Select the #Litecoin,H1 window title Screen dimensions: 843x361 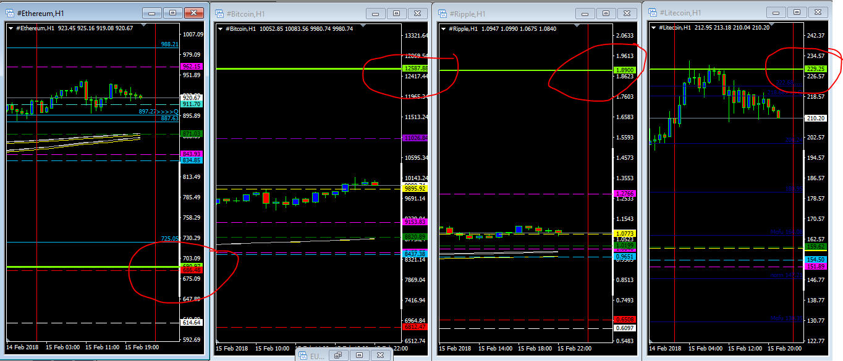(680, 12)
